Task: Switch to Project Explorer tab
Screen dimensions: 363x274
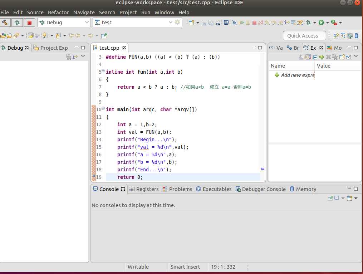Action: [x=51, y=48]
